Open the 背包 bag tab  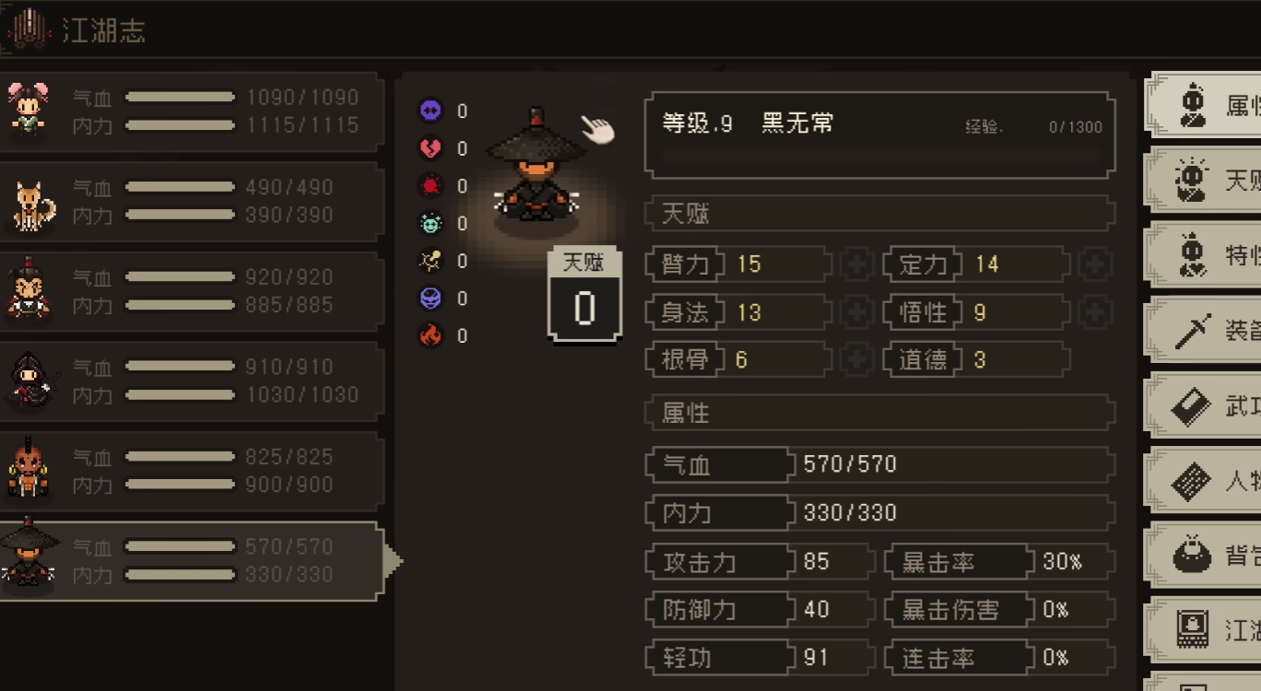[1203, 555]
